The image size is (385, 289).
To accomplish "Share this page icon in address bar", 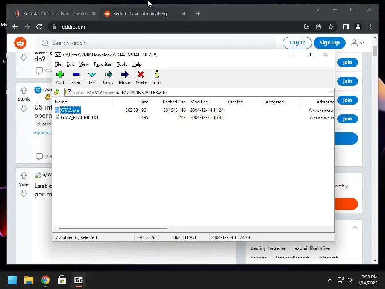I will click(x=319, y=27).
